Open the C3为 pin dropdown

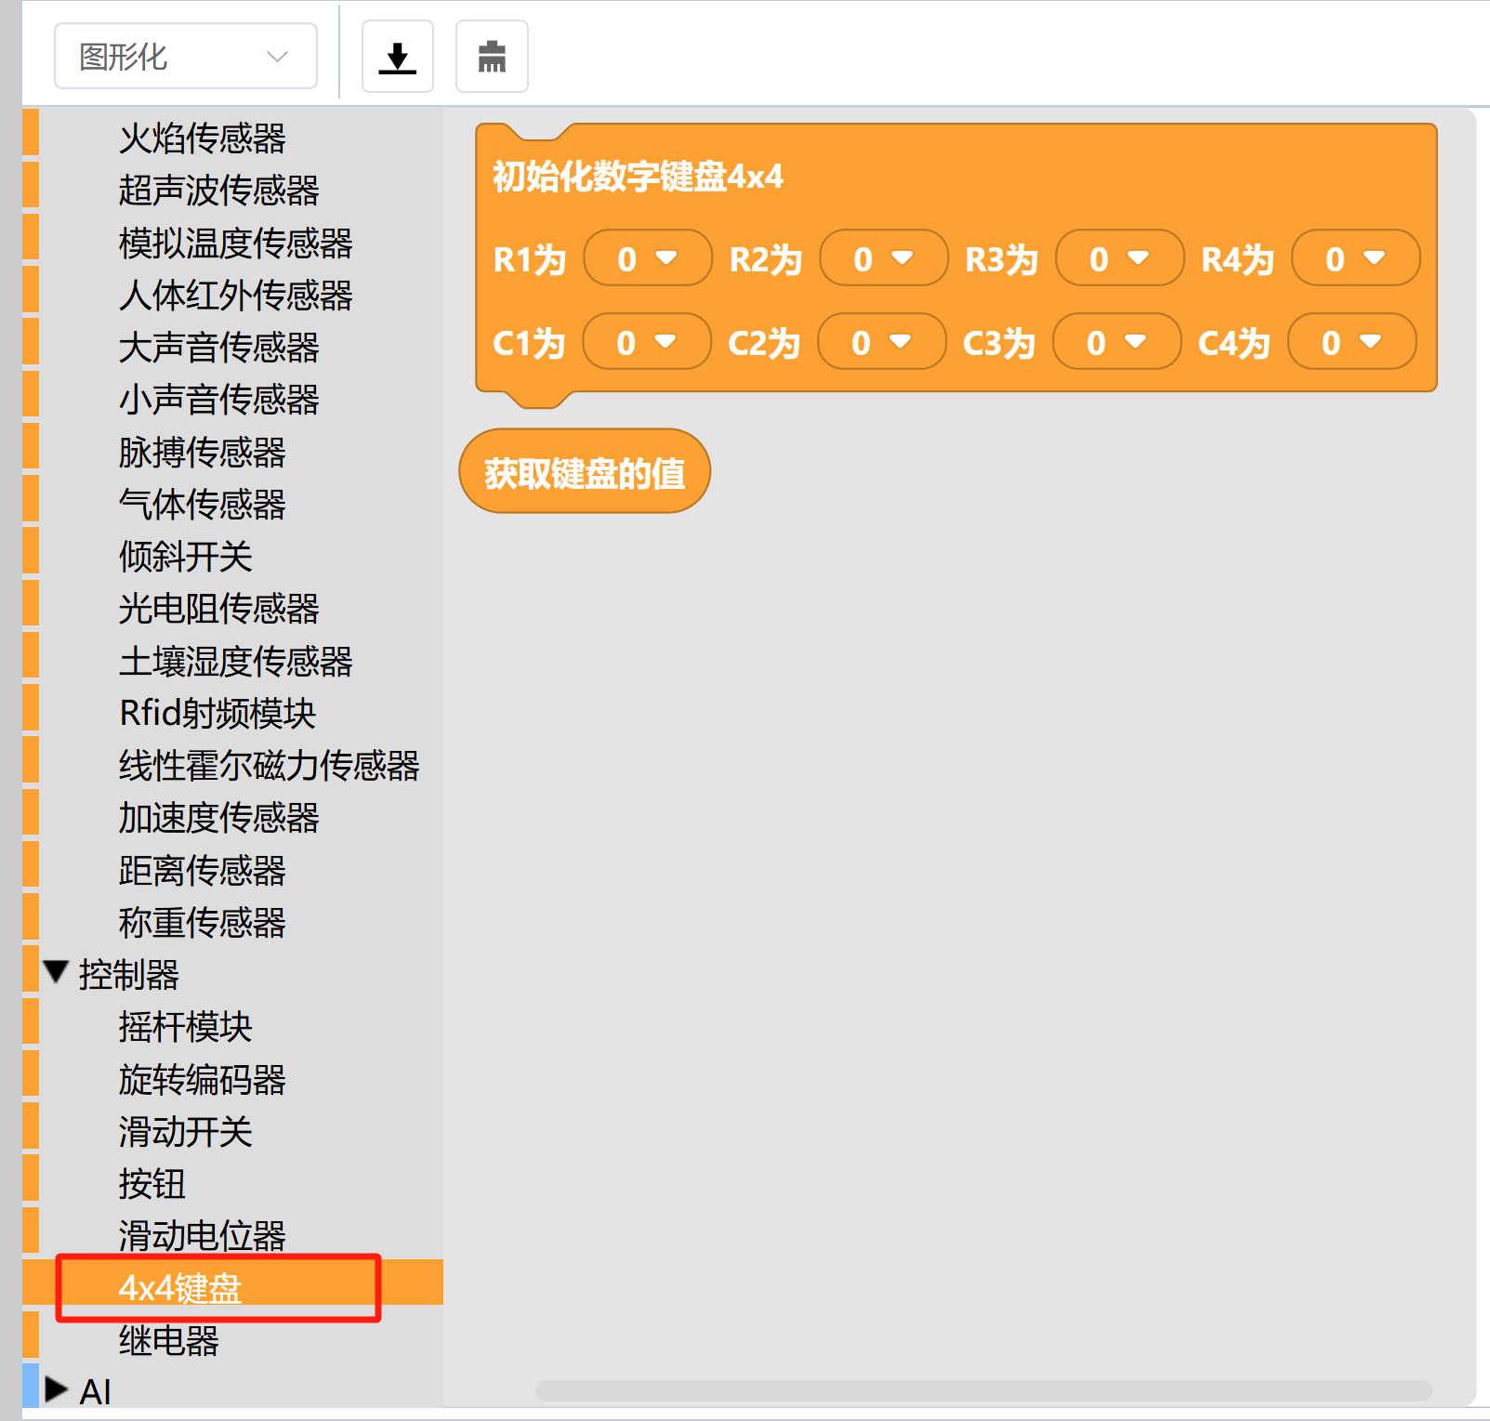[1116, 342]
